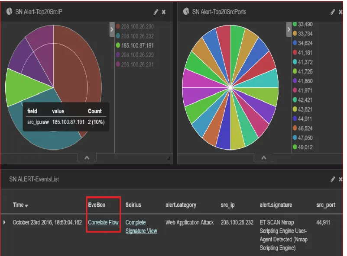347x256 pixels.
Task: Select port legend entry 41,860
Action: 302,81
